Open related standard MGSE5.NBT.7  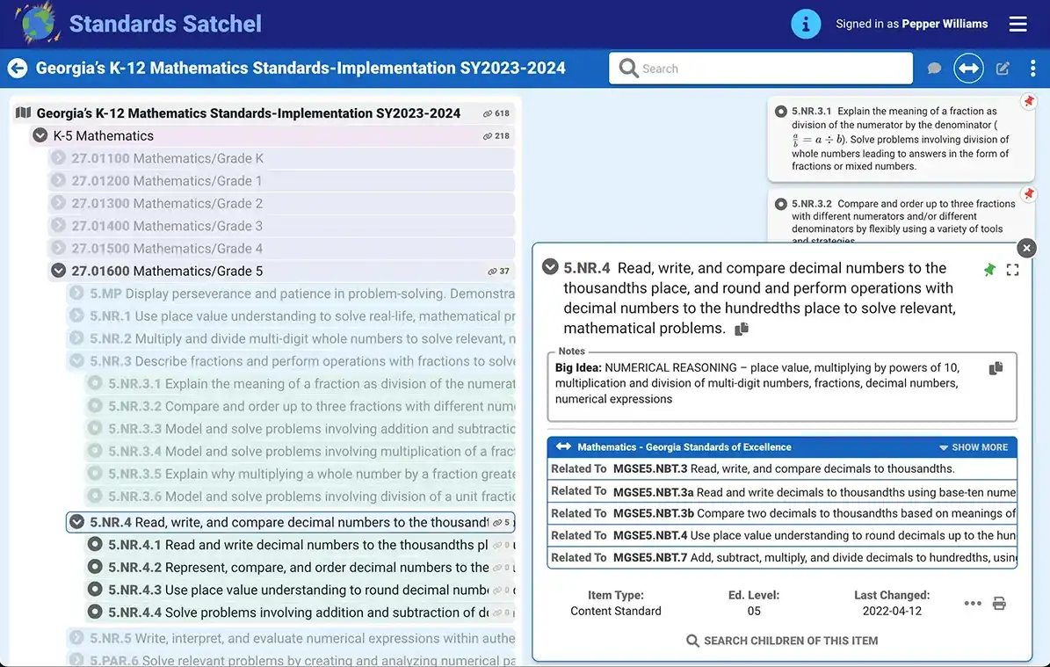coord(782,557)
